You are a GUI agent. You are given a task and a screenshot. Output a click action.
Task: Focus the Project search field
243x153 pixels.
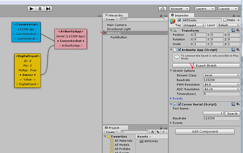tap(134, 132)
